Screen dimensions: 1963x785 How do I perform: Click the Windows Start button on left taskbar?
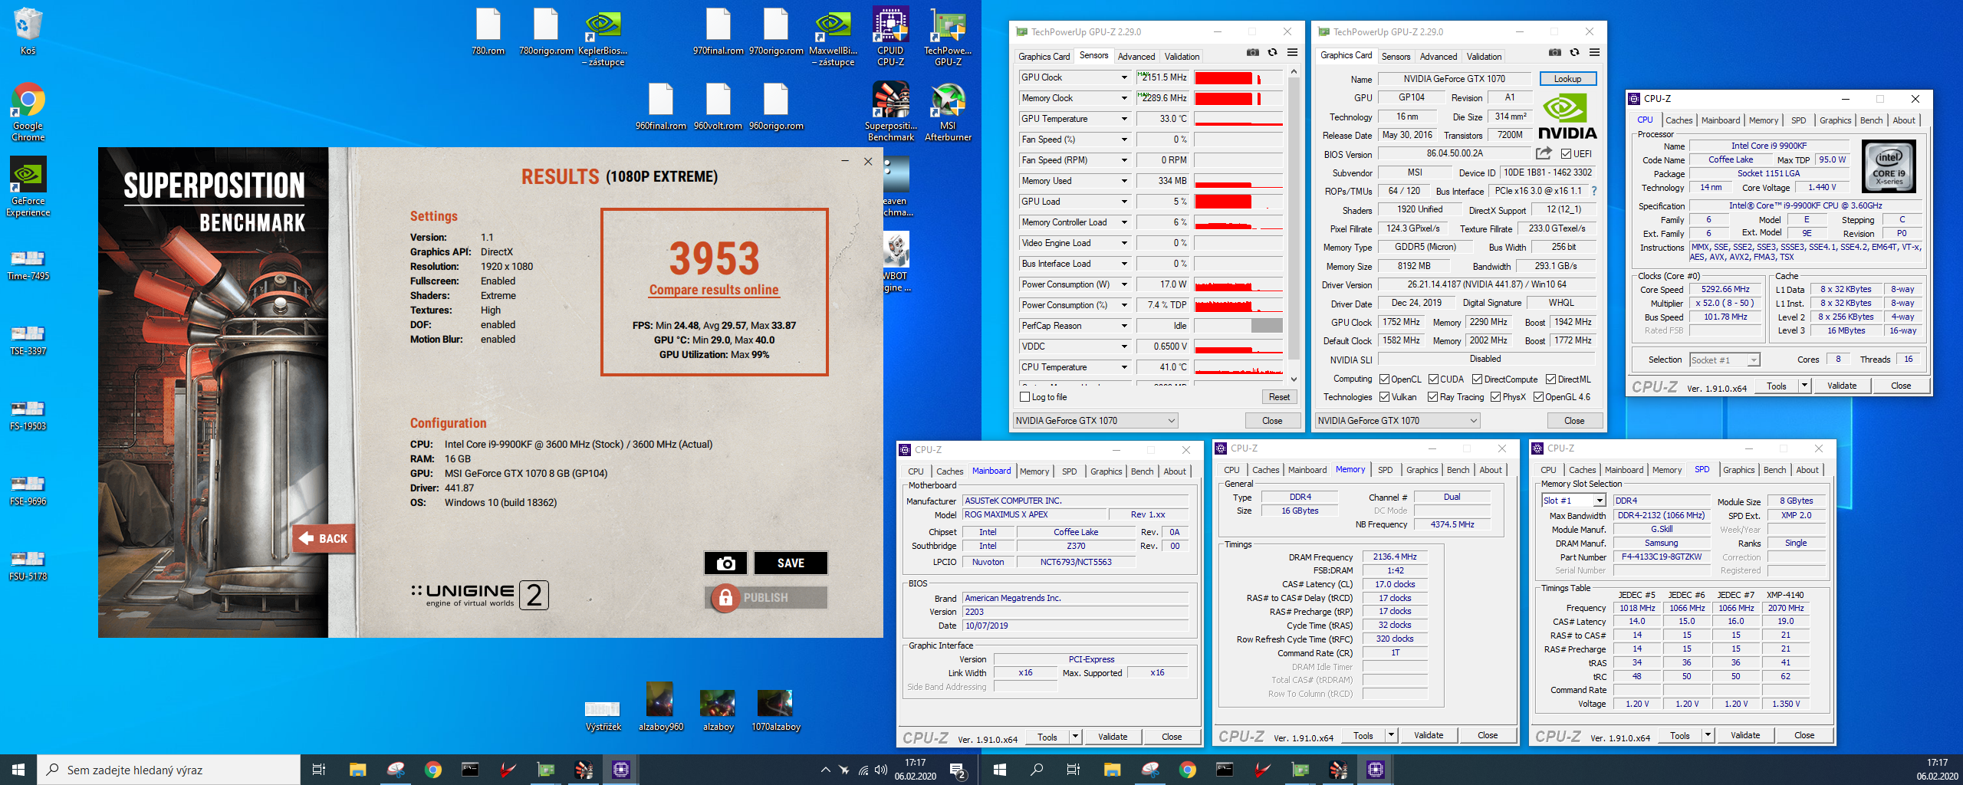(x=18, y=770)
